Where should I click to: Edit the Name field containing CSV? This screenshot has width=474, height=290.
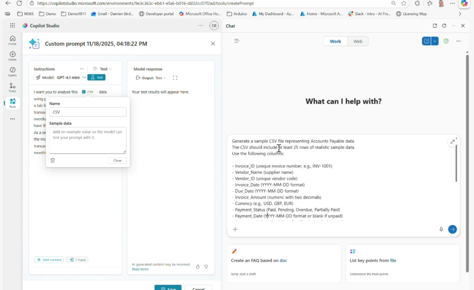[87, 112]
